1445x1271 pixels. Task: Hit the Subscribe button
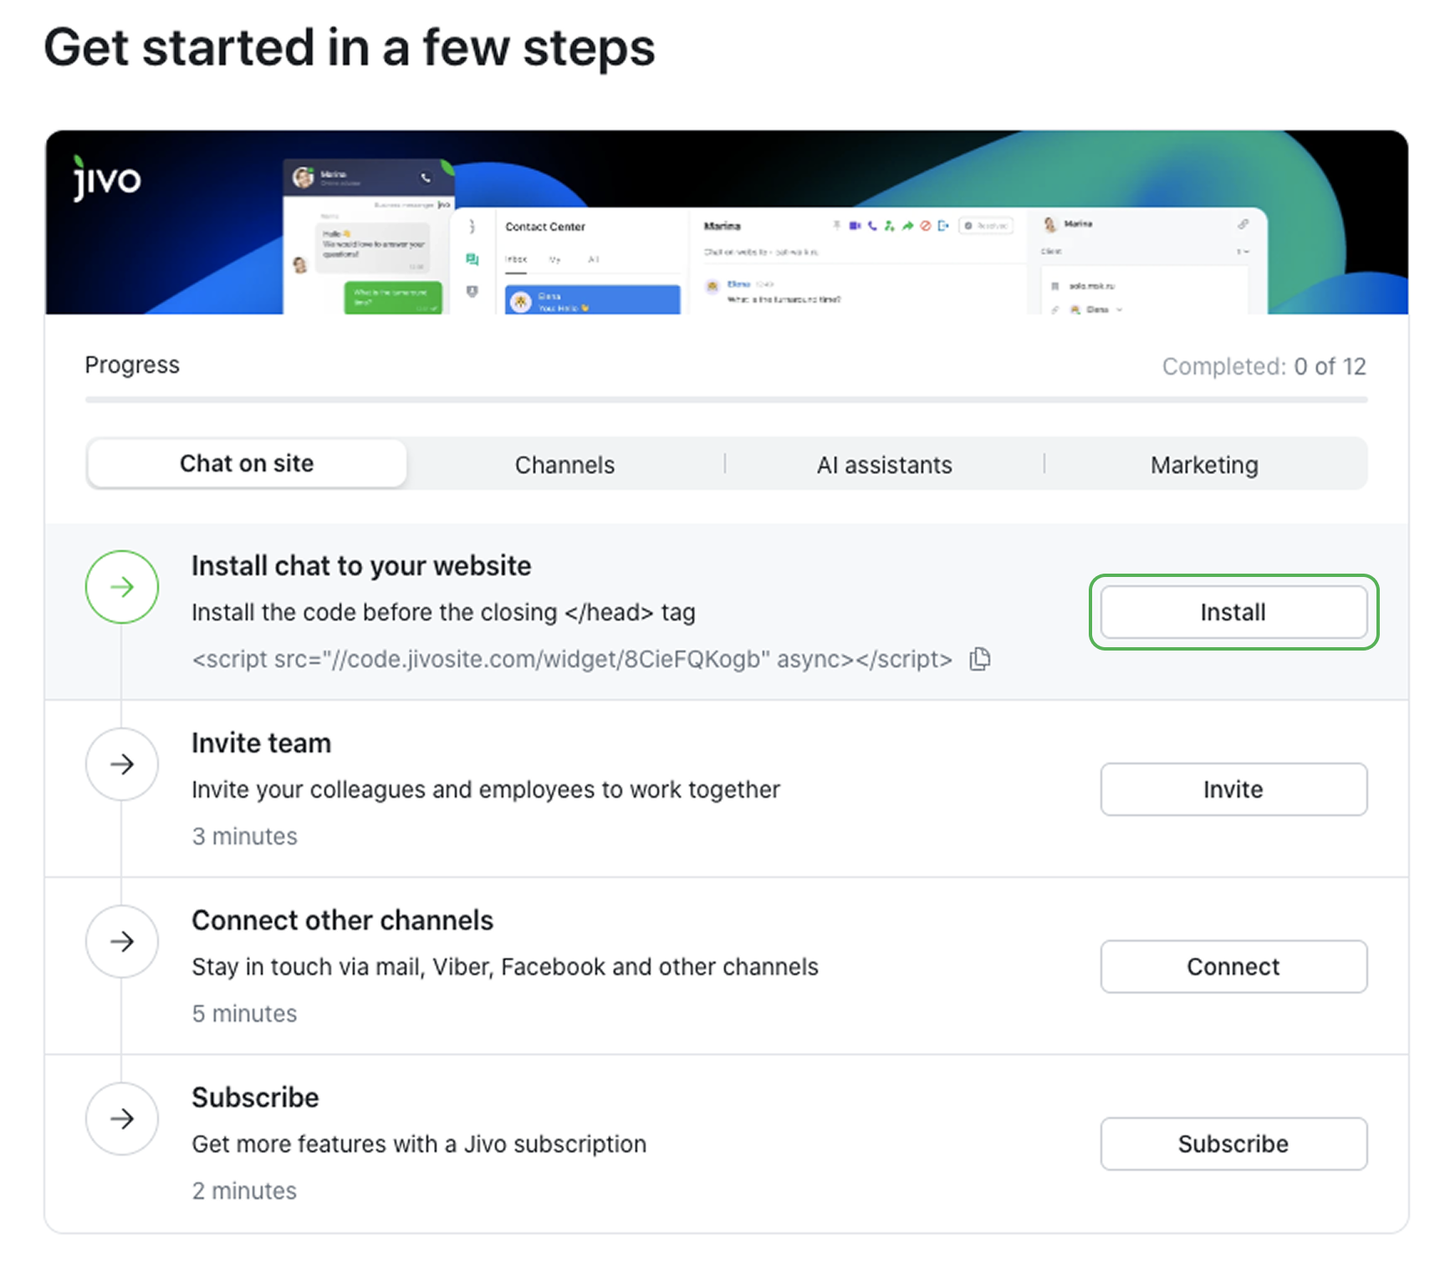pos(1233,1144)
